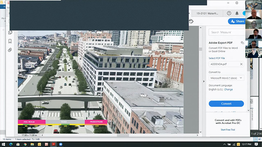Open Adobe Acrobat taskbar icon
The height and width of the screenshot is (147, 262).
click(x=54, y=144)
